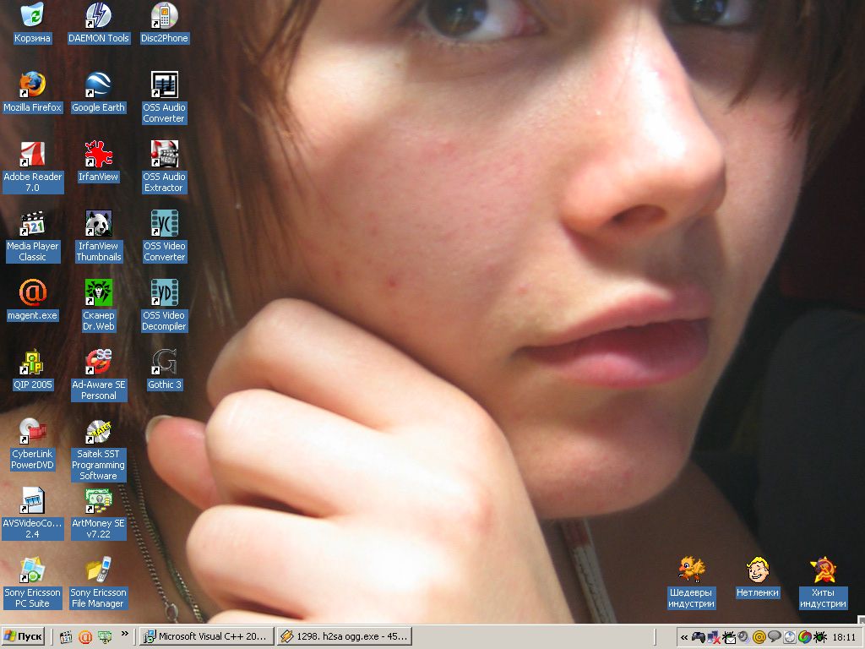Viewport: 865px width, 649px height.
Task: Click the ArtMoney SE v7.22 icon
Action: click(98, 501)
